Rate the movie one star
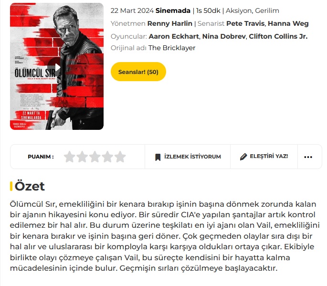The width and height of the screenshot is (327, 286). (x=69, y=157)
